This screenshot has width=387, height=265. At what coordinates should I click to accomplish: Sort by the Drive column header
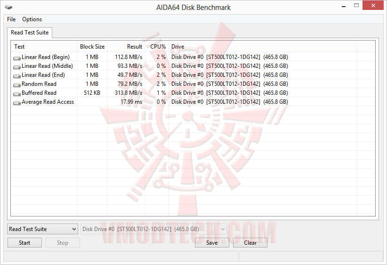coord(263,47)
